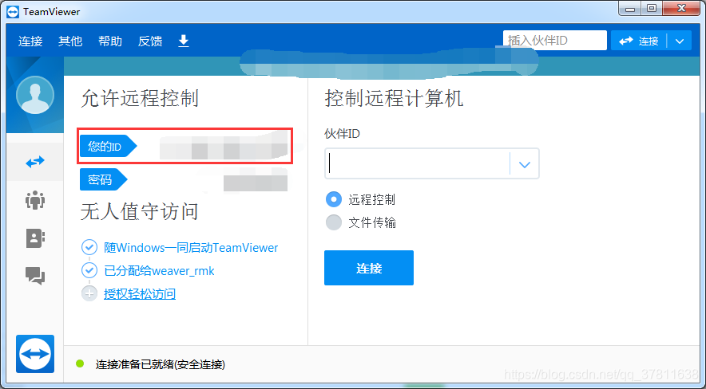Focus the 伙伴ID input box

click(x=417, y=163)
